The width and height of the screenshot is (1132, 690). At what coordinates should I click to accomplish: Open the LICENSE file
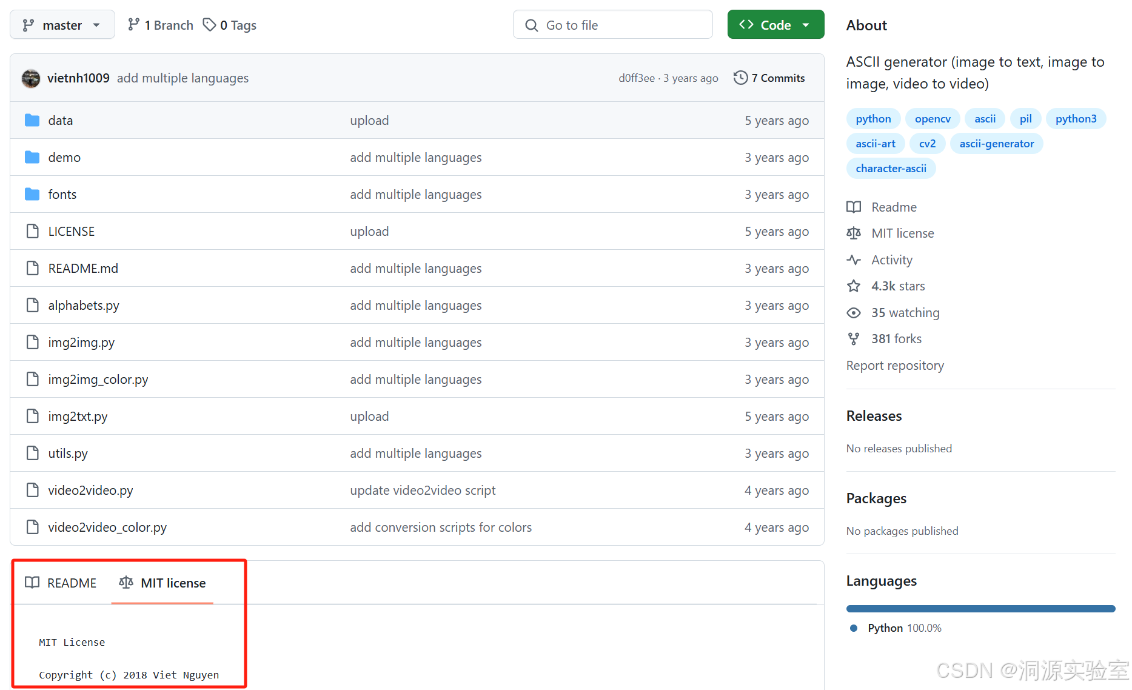[72, 232]
